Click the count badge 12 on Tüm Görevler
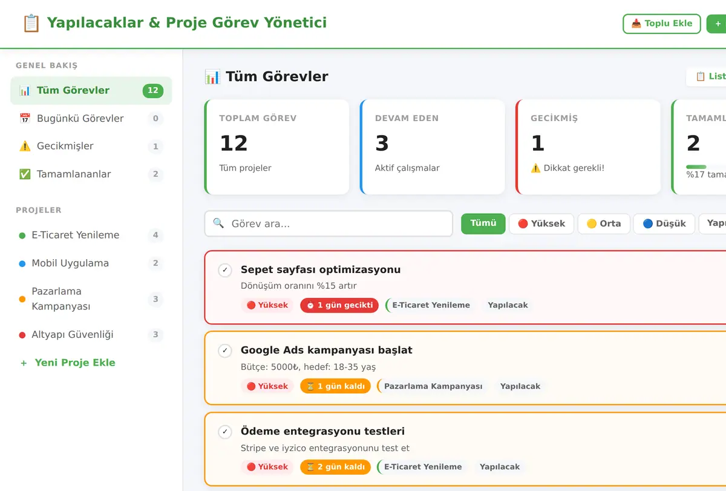The width and height of the screenshot is (726, 491). pos(153,91)
